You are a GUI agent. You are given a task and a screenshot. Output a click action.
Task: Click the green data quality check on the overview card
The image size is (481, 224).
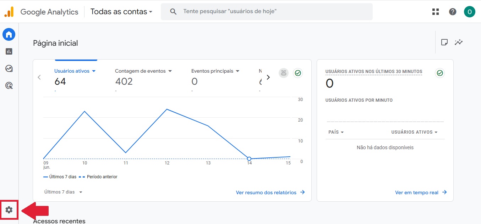[x=298, y=73]
